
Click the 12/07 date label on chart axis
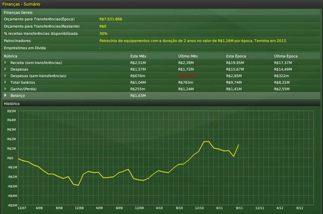click(x=22, y=208)
